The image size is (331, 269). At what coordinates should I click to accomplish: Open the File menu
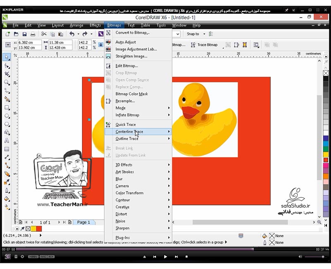[15, 25]
